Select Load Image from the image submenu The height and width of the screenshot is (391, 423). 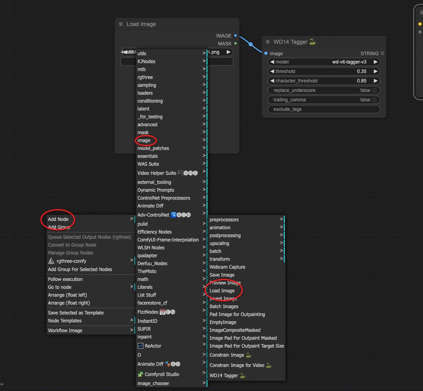coord(222,291)
